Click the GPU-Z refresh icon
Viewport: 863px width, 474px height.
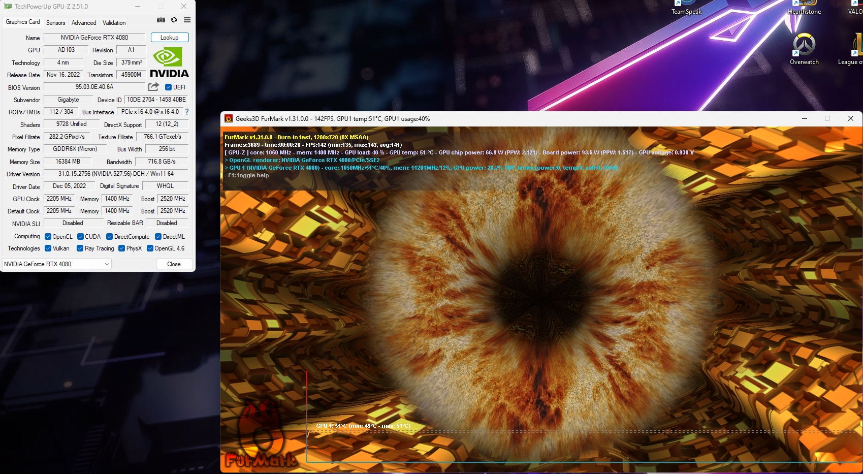[174, 20]
